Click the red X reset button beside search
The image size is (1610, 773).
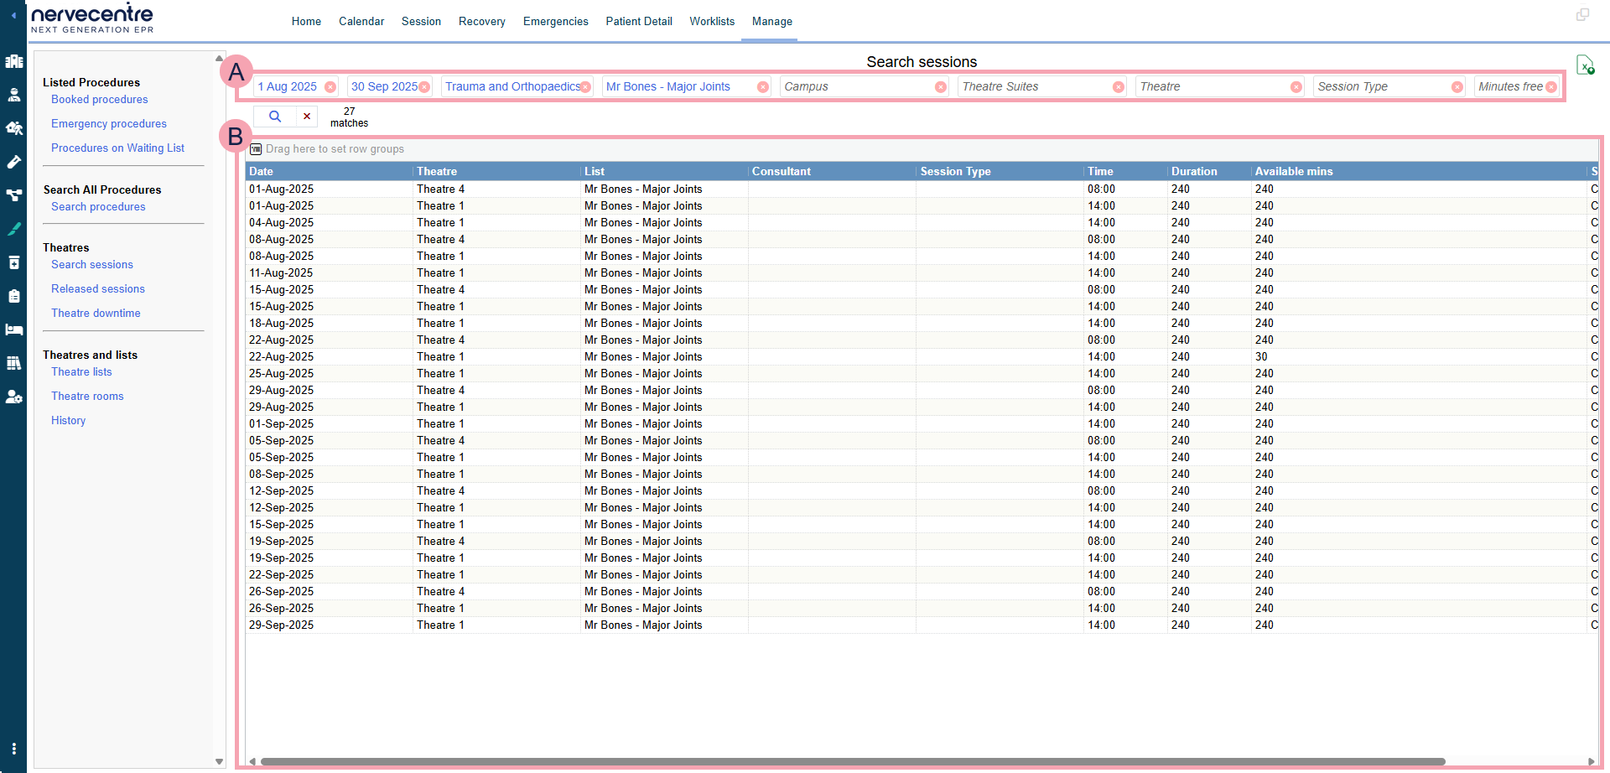click(307, 117)
